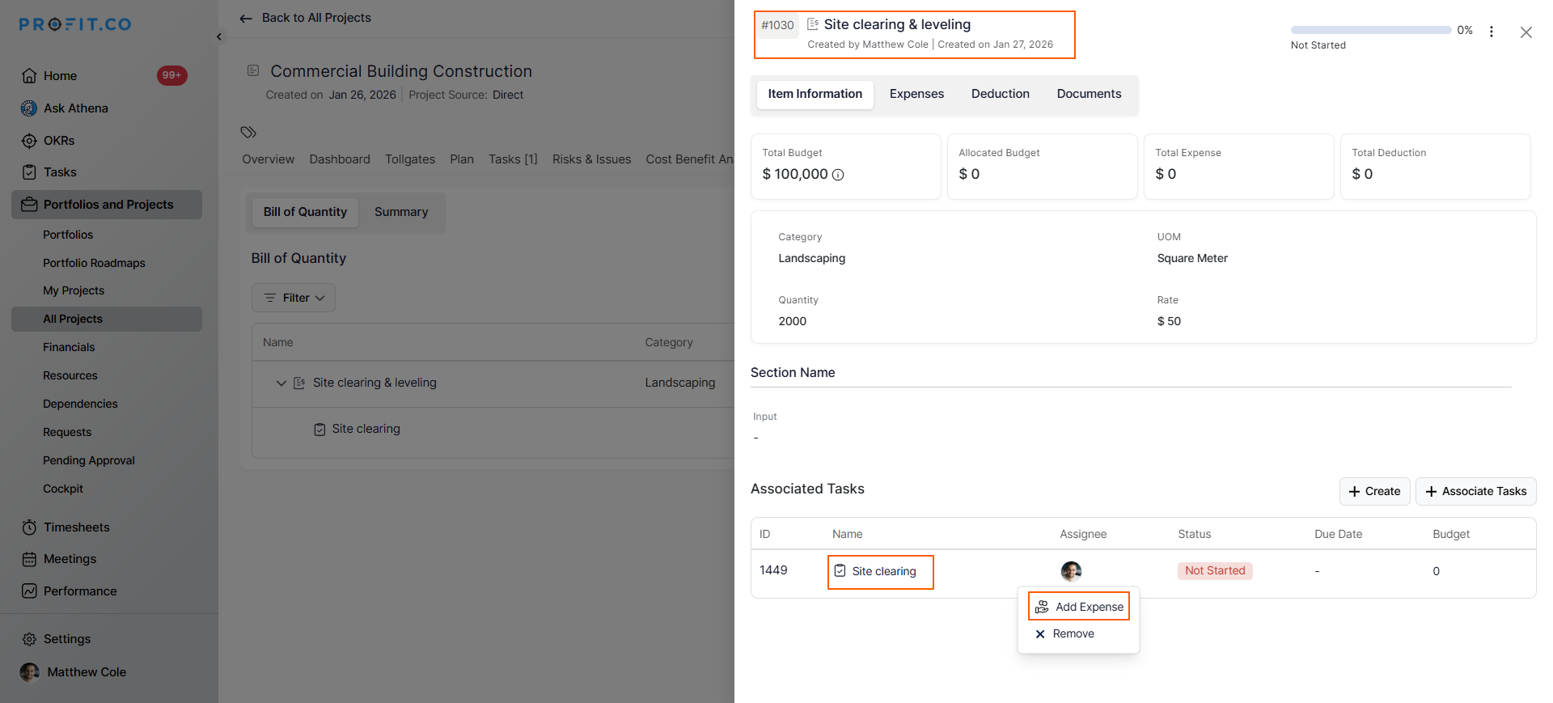
Task: Open Settings in the sidebar
Action: click(x=66, y=639)
